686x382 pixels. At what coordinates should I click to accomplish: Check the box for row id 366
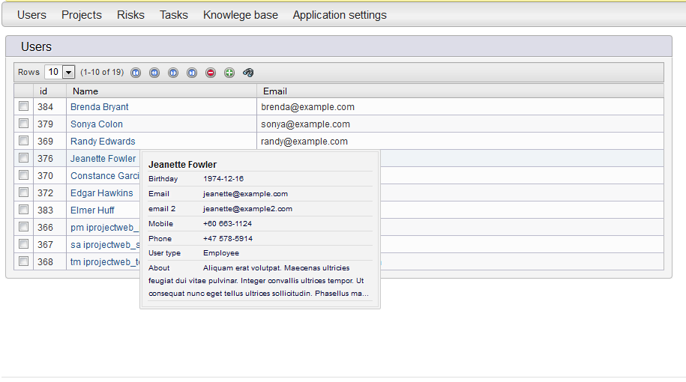[24, 227]
